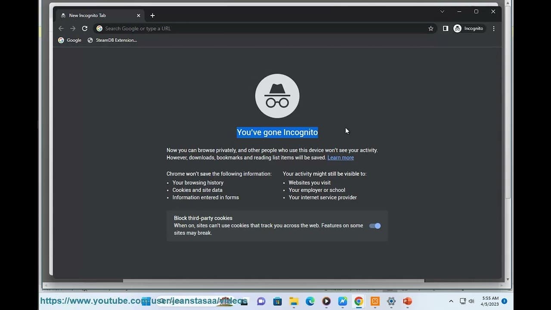Reload the page with the refresh icon
The image size is (551, 310).
click(x=85, y=28)
